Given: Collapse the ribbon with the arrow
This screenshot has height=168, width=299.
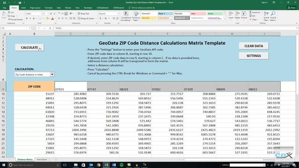Looking at the screenshot, I should 297,23.
